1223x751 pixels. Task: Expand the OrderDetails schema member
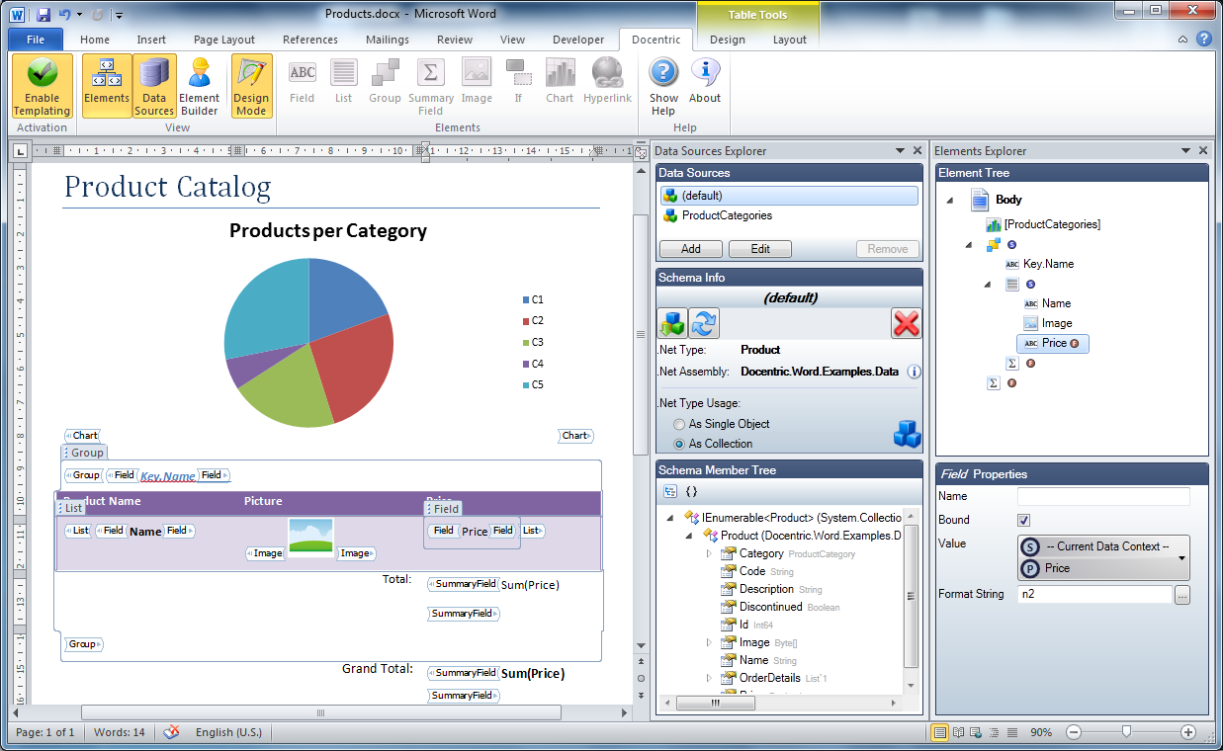point(709,678)
